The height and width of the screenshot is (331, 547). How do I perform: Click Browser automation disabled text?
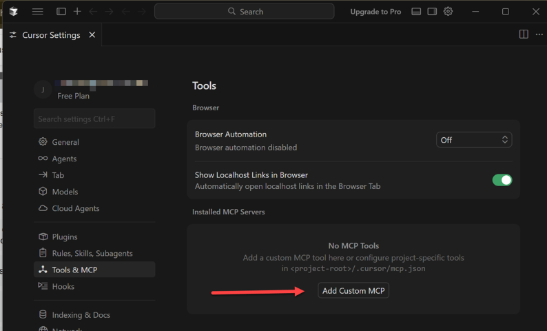[246, 148]
